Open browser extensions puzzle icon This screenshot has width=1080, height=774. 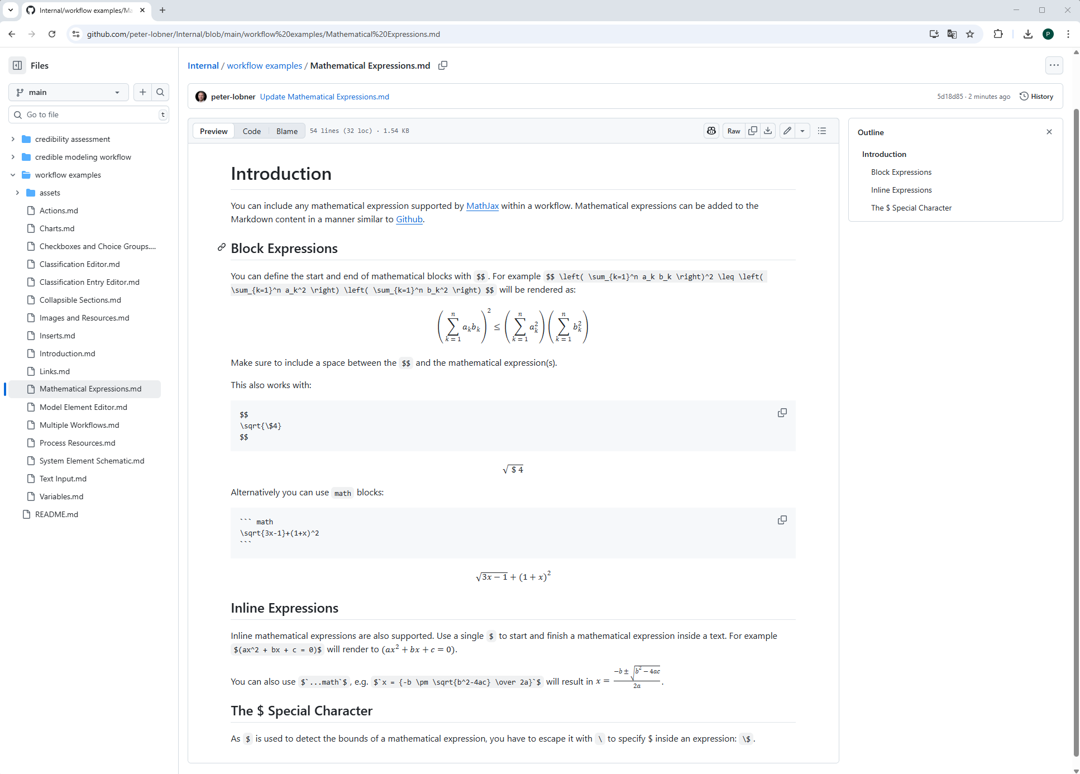[998, 34]
